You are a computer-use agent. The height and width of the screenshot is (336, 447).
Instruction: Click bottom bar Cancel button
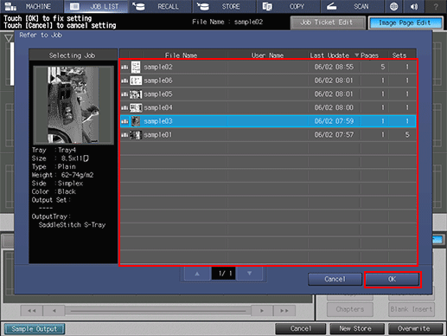tap(301, 329)
